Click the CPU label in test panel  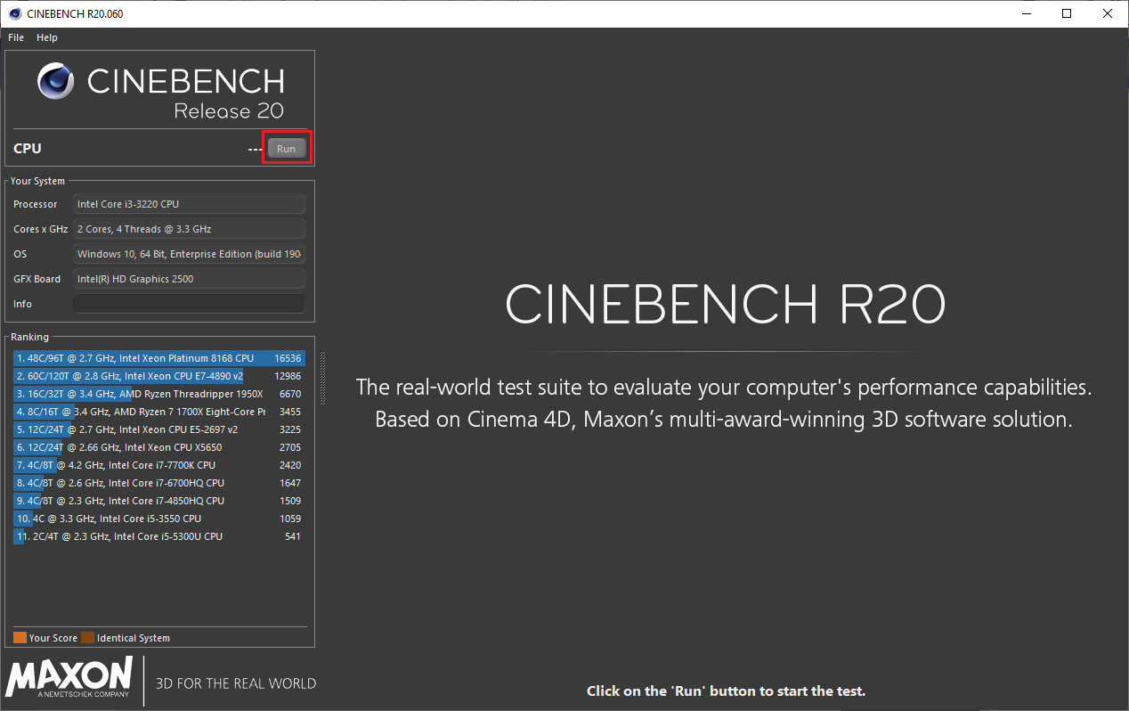tap(28, 149)
